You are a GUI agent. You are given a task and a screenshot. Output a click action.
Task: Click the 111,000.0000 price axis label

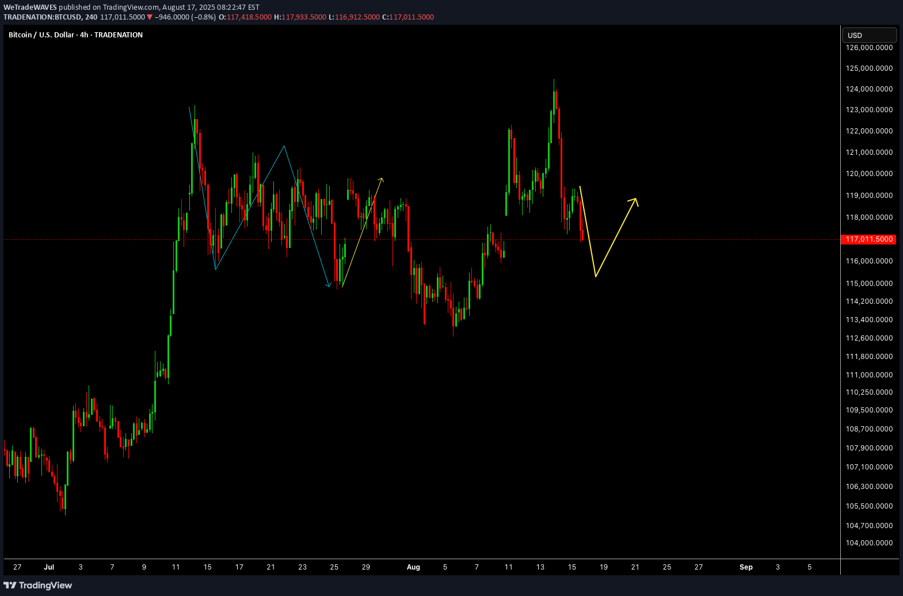click(869, 375)
